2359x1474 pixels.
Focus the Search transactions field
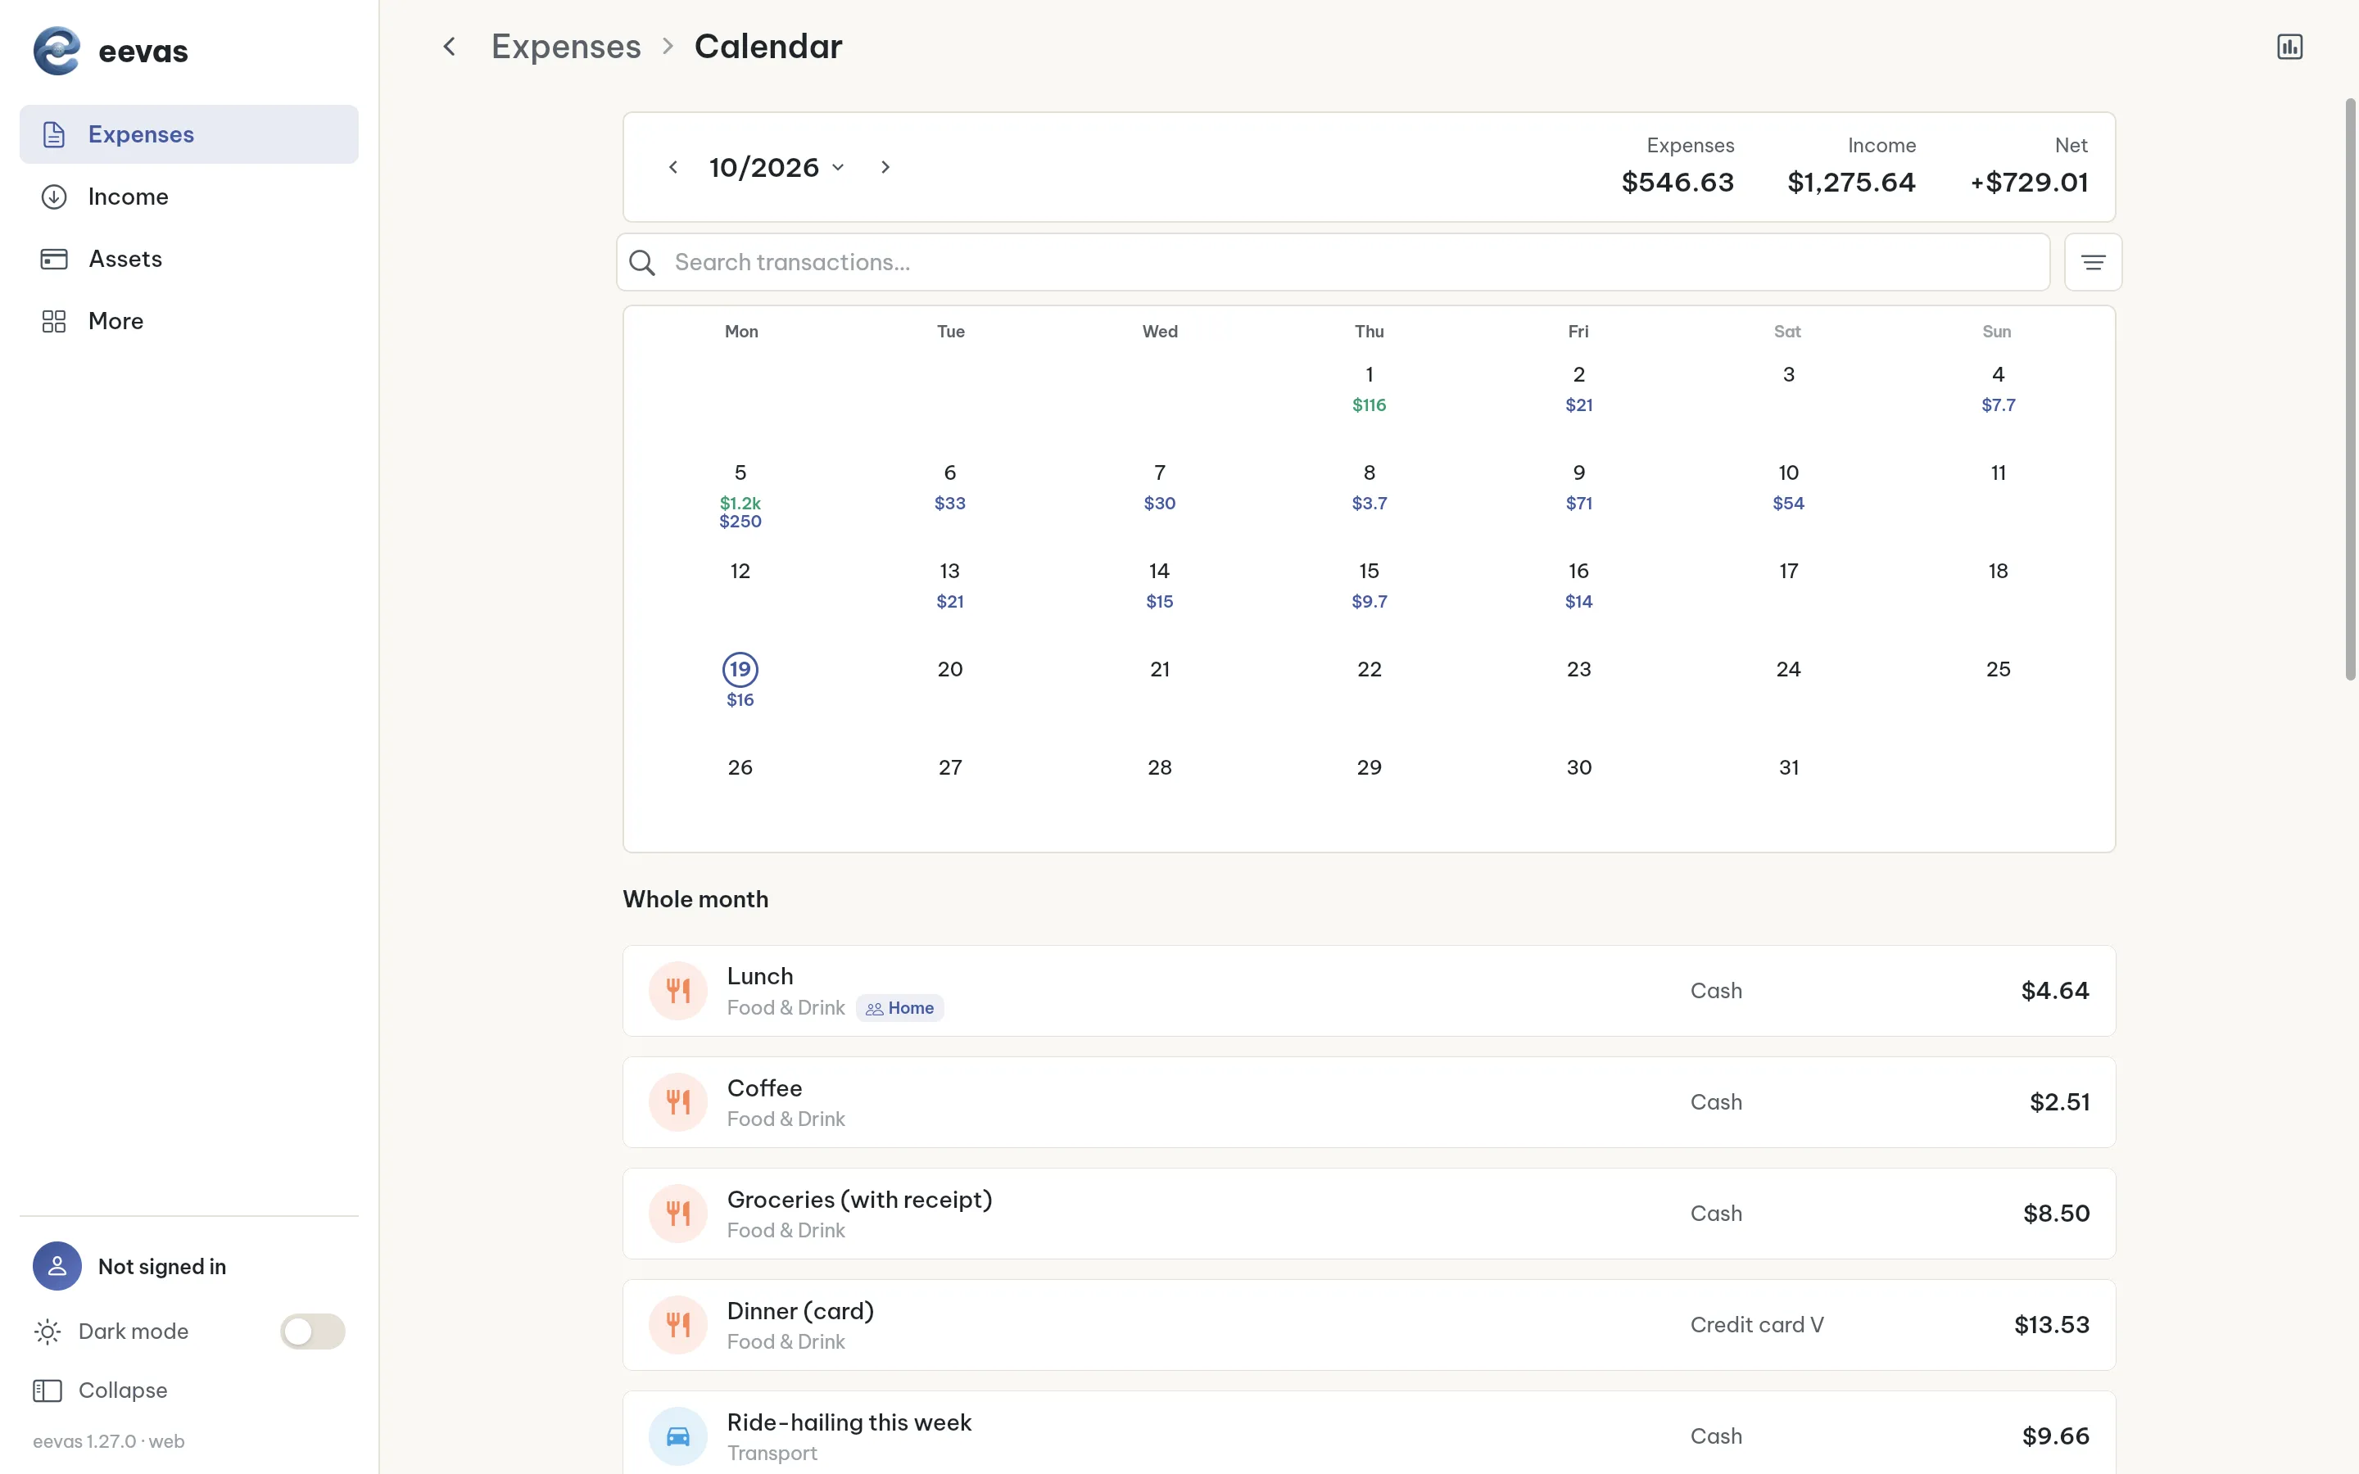pyautogui.click(x=1333, y=262)
